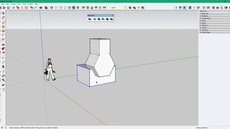
Task: Select Sandbox From Contours tool
Action: pos(204,8)
